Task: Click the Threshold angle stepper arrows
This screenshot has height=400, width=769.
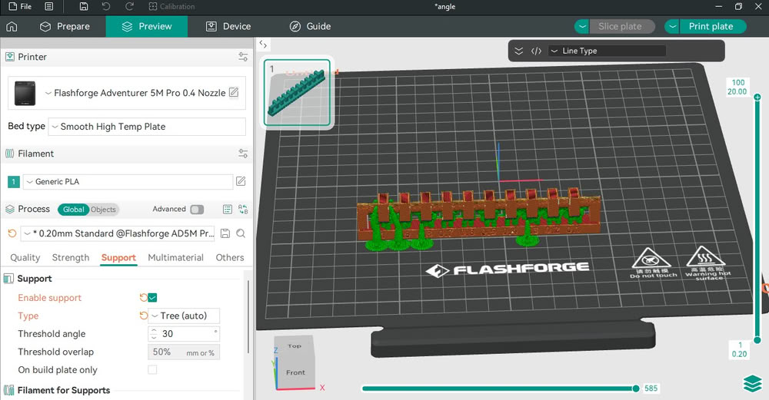Action: pyautogui.click(x=154, y=334)
